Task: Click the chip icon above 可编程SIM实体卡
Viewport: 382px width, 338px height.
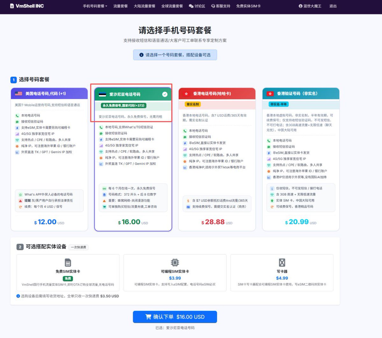Action: (175, 263)
